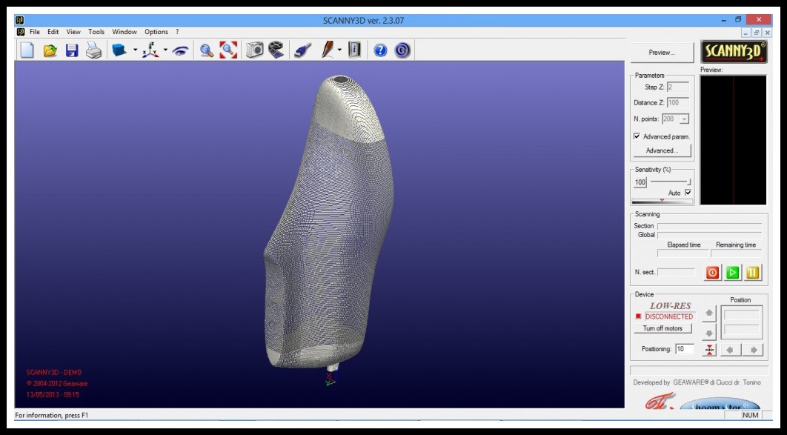Start scanning with the green play button
Screen dimensions: 787x435
tap(732, 273)
